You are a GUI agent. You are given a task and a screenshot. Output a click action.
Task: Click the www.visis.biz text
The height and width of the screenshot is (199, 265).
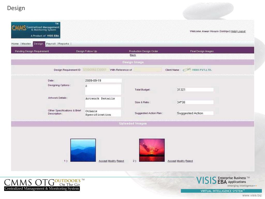coord(252,195)
